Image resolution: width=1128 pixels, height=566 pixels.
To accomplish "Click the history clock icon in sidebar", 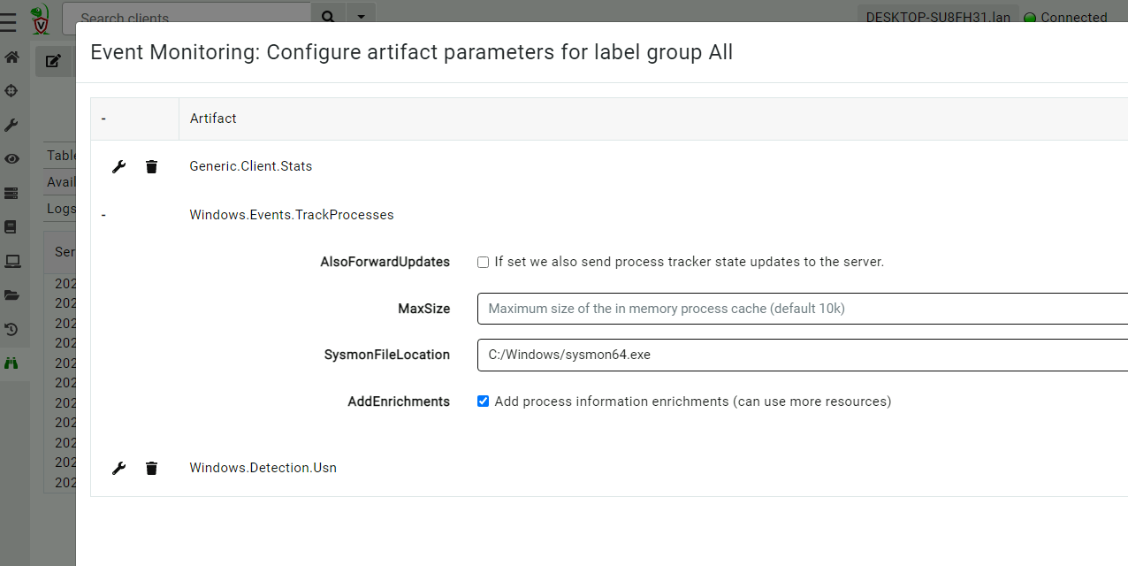I will [x=11, y=329].
